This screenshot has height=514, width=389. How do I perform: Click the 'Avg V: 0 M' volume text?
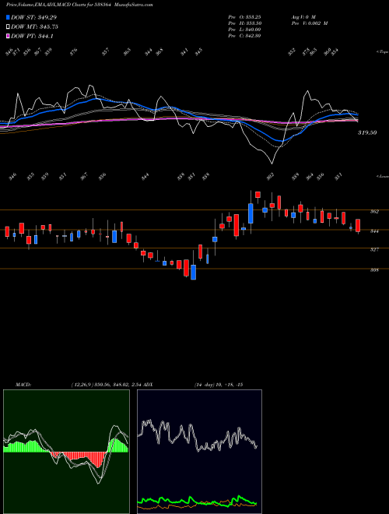pyautogui.click(x=303, y=16)
